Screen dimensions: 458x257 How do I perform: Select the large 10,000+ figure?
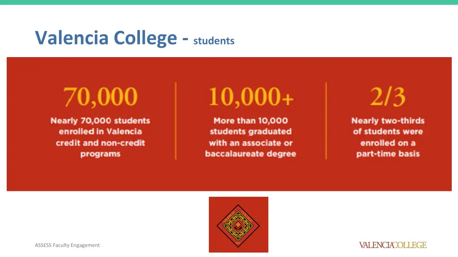(x=250, y=97)
